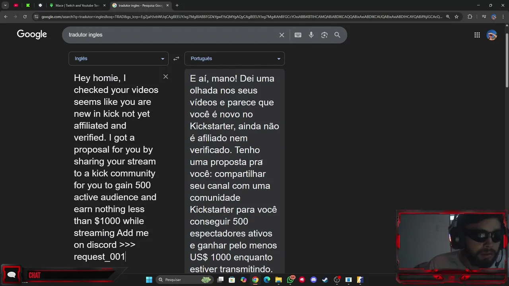Image resolution: width=509 pixels, height=286 pixels.
Task: Open the white window app on taskbar
Action: pyautogui.click(x=348, y=280)
